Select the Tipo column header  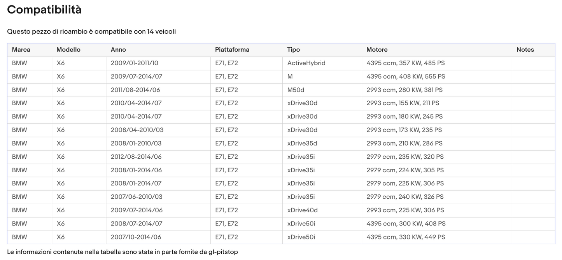coord(294,50)
